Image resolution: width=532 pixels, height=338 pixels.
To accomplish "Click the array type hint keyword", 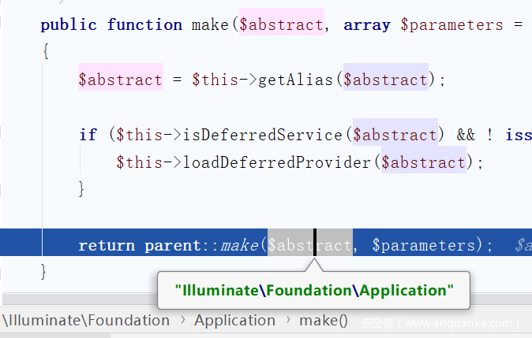I will pyautogui.click(x=367, y=24).
